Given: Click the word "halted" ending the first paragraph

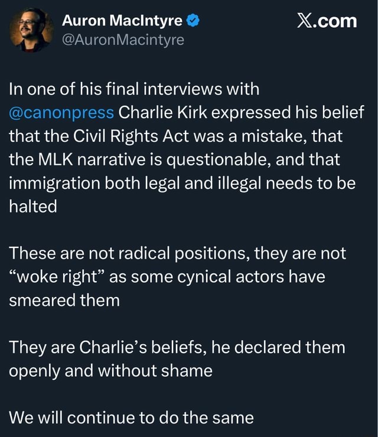Looking at the screenshot, I should coord(32,206).
